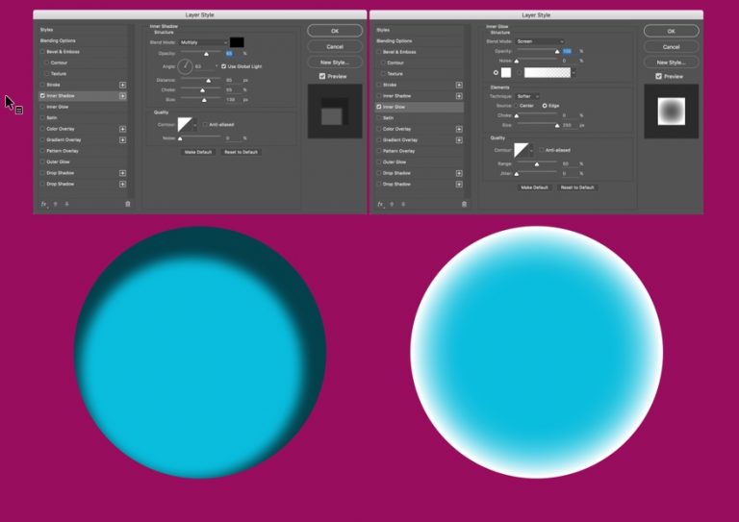
Task: Click the move effect down arrow in left dialog
Action: 66,204
